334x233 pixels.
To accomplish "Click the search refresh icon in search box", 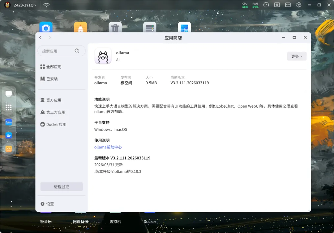I will (x=77, y=51).
